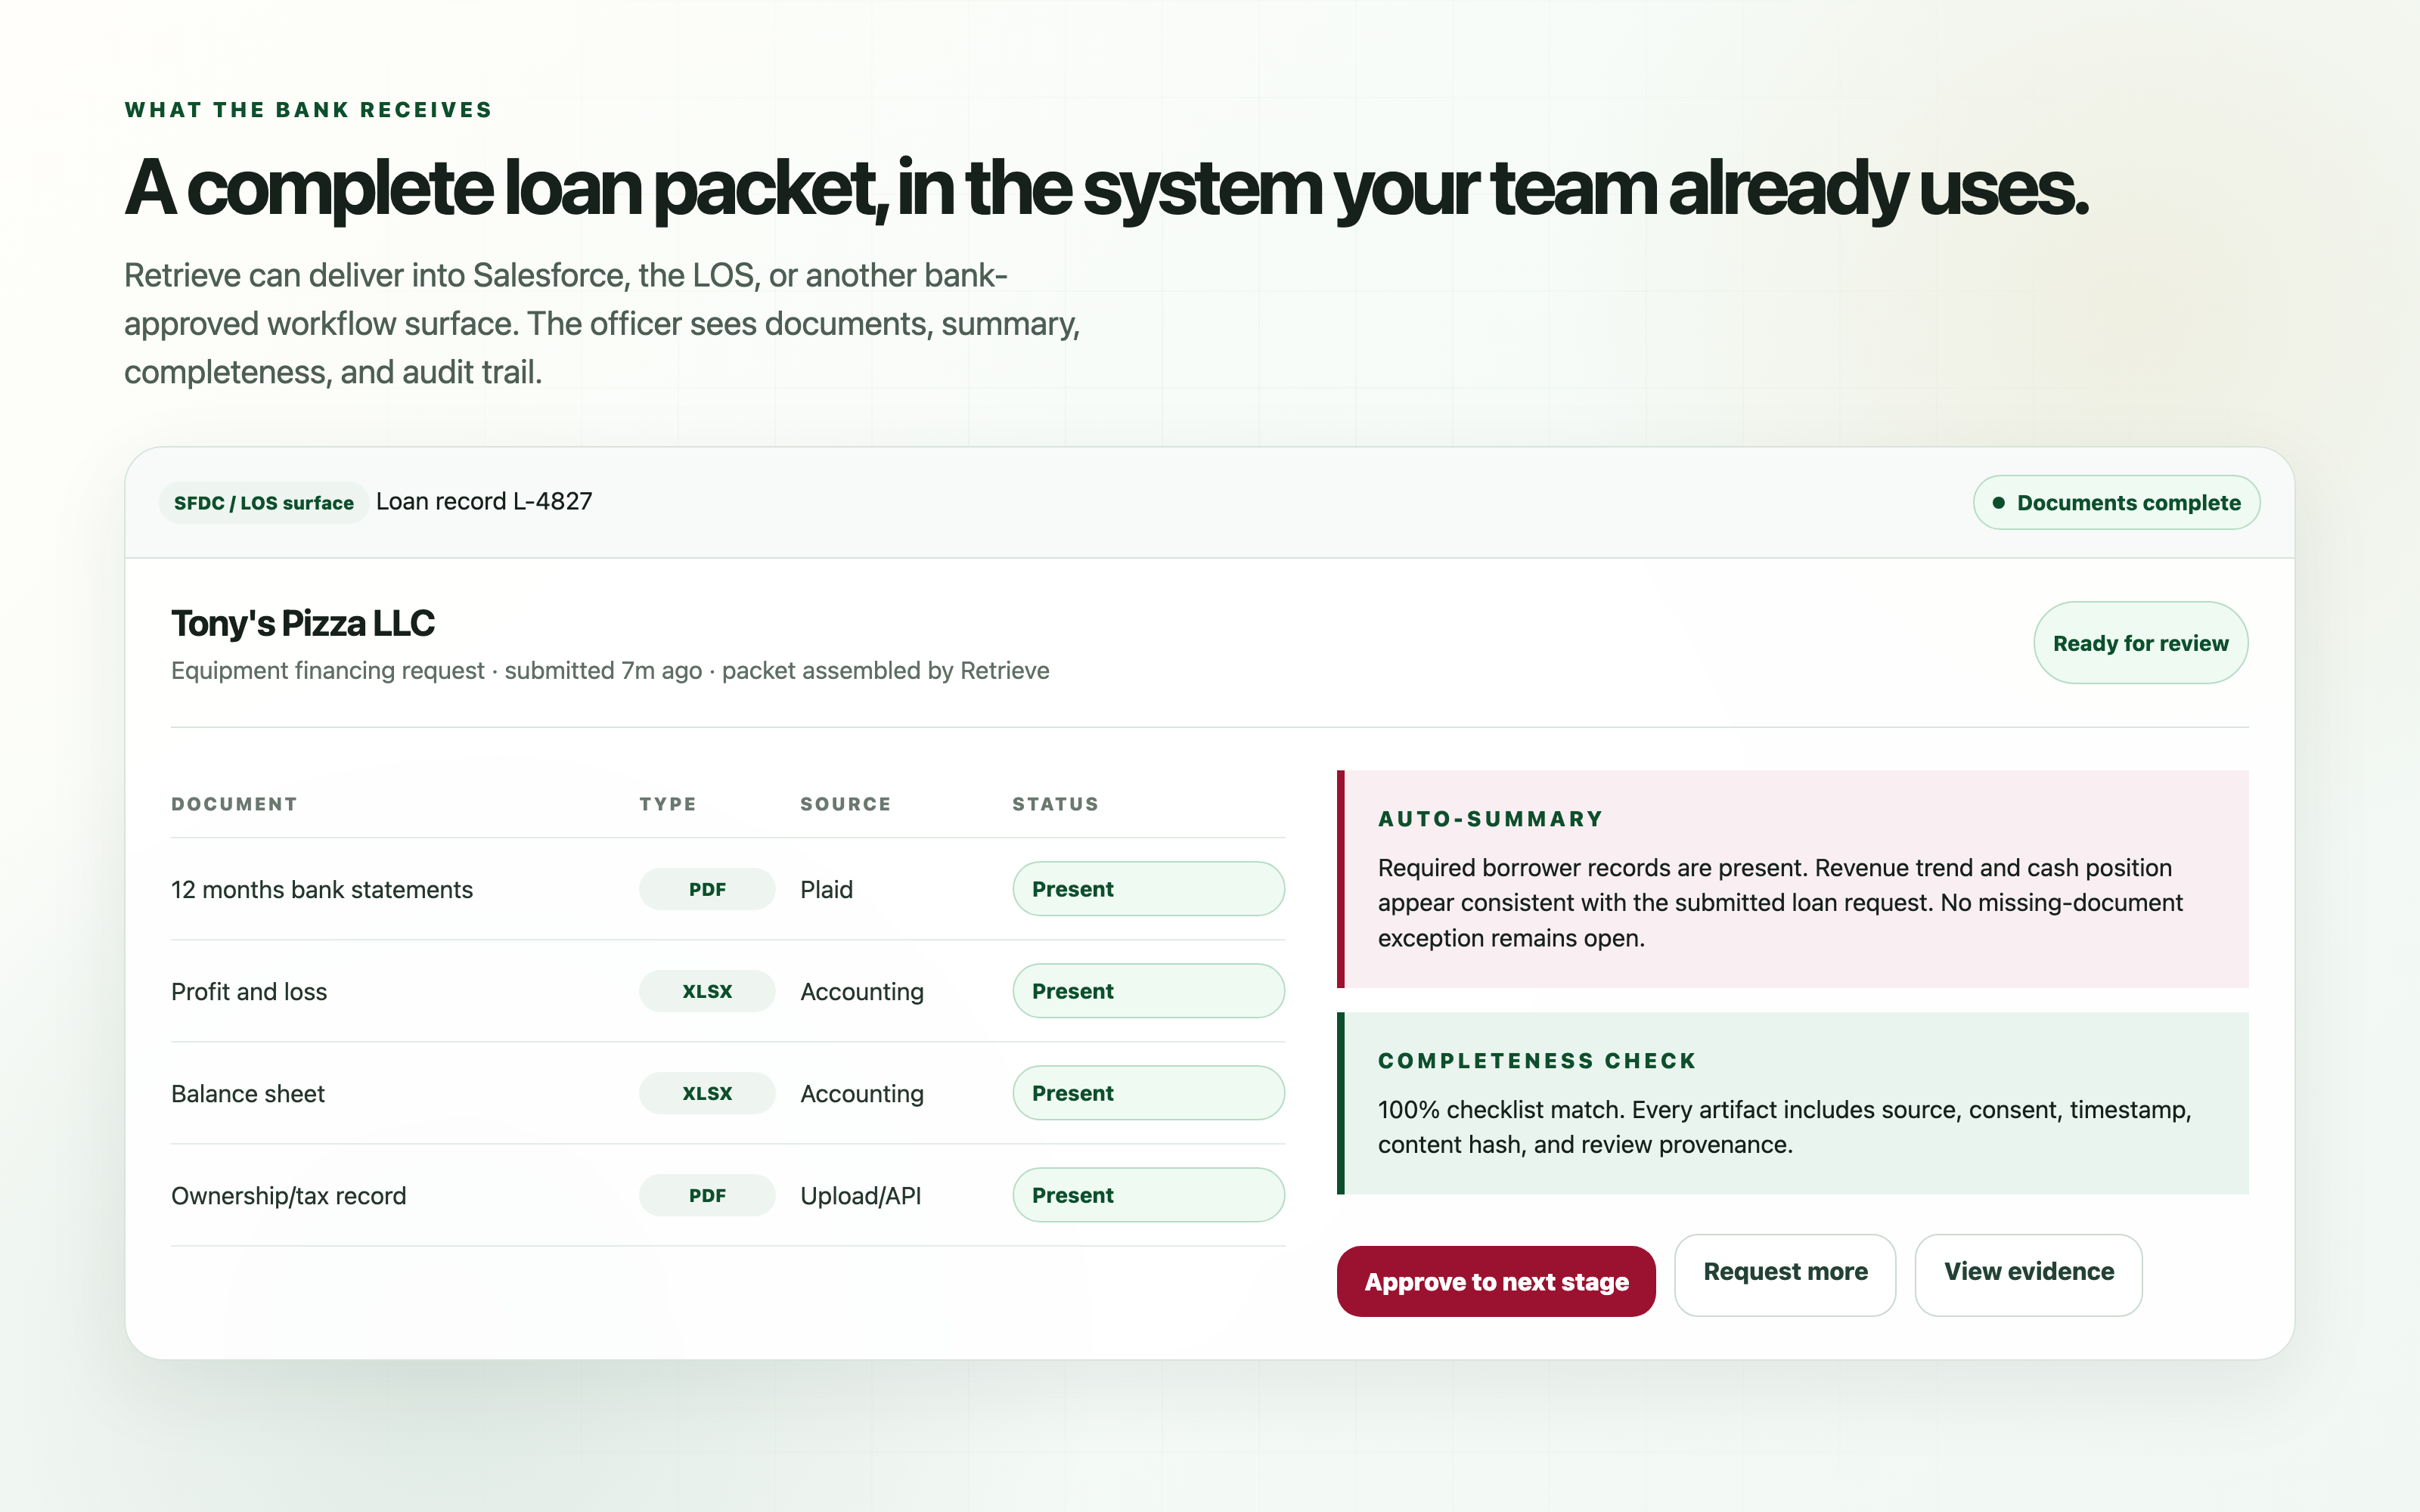2420x1512 pixels.
Task: Click Present status for bank statements
Action: (1148, 889)
